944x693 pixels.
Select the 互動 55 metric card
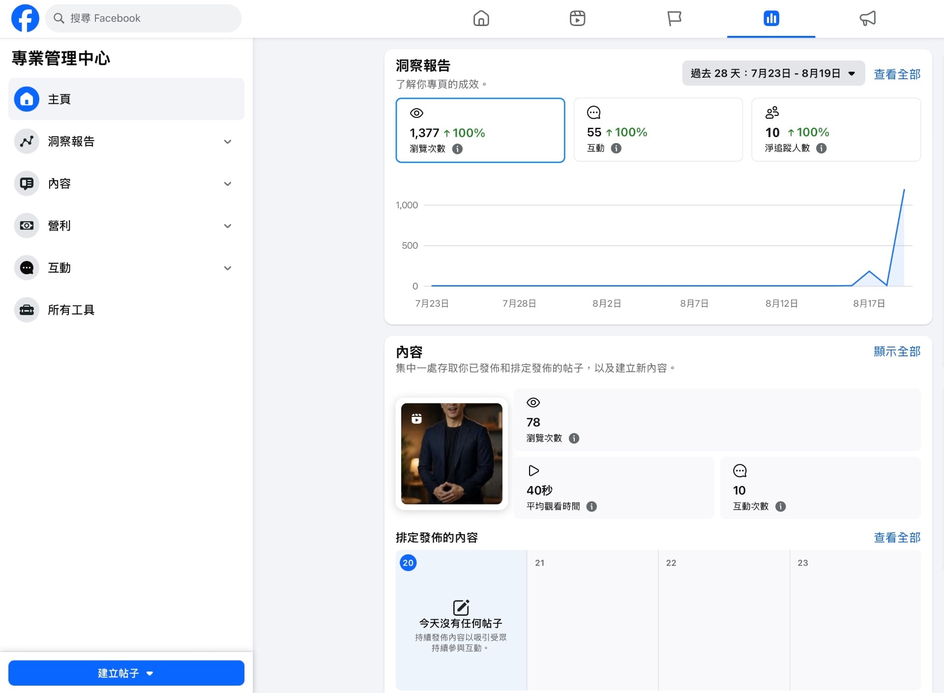pyautogui.click(x=658, y=130)
